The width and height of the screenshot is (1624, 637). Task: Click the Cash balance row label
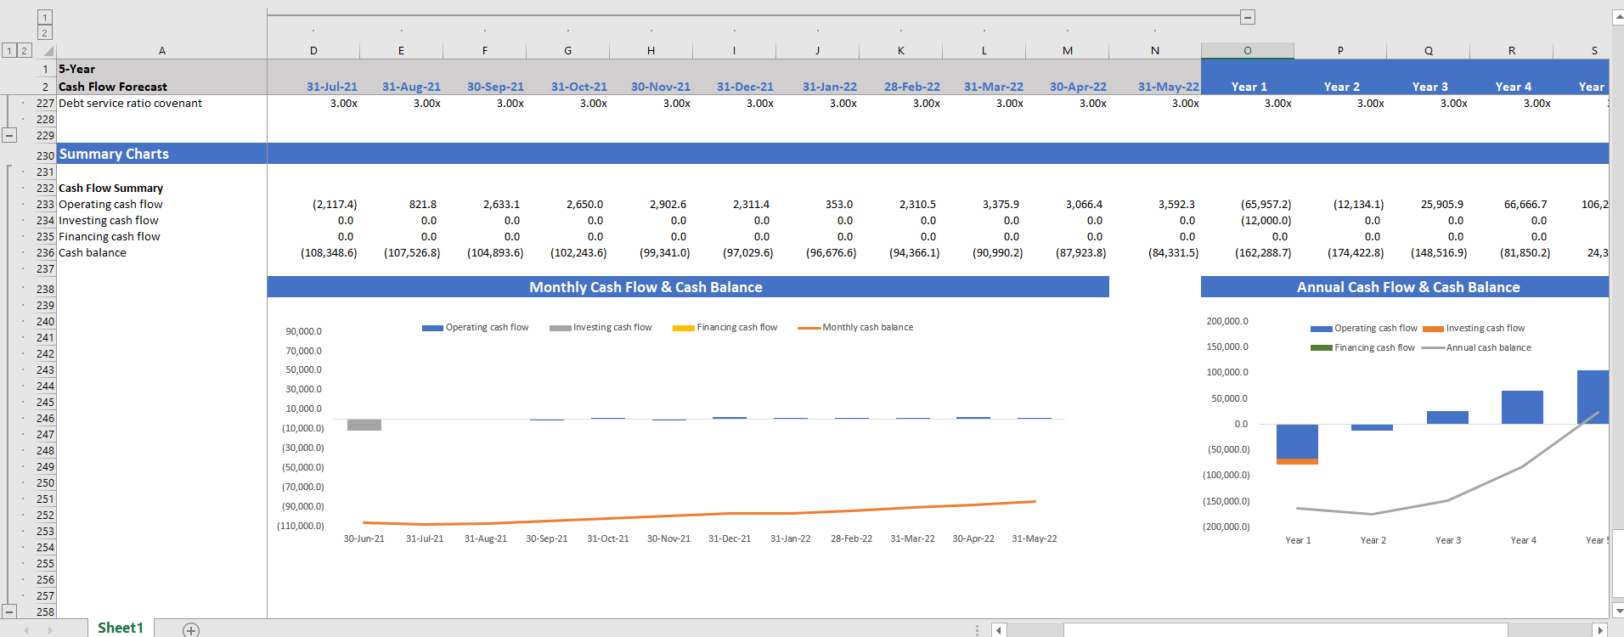[x=92, y=253]
